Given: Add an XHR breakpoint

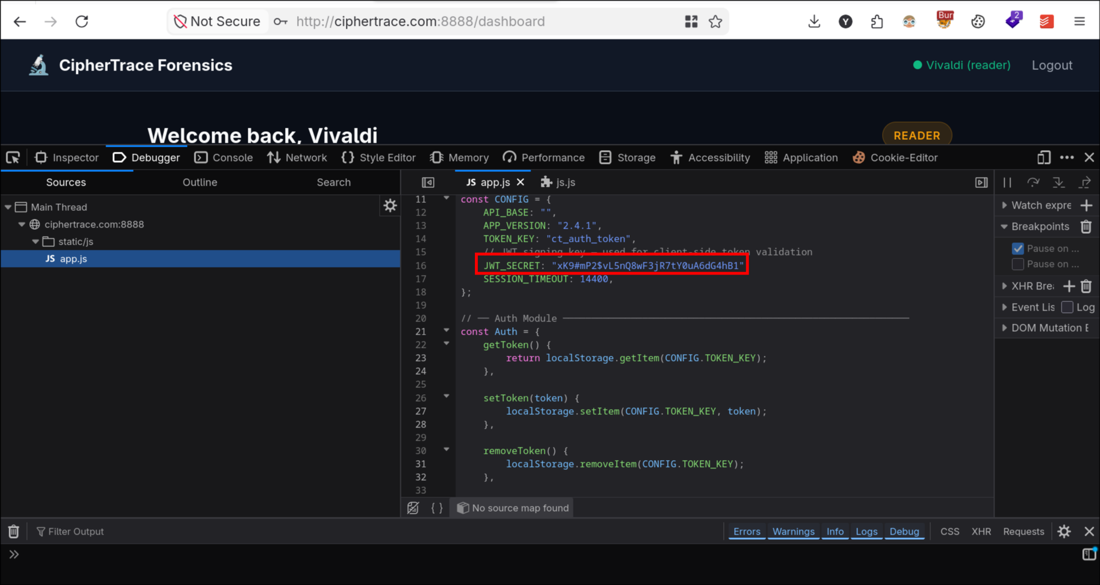Looking at the screenshot, I should pos(1069,286).
